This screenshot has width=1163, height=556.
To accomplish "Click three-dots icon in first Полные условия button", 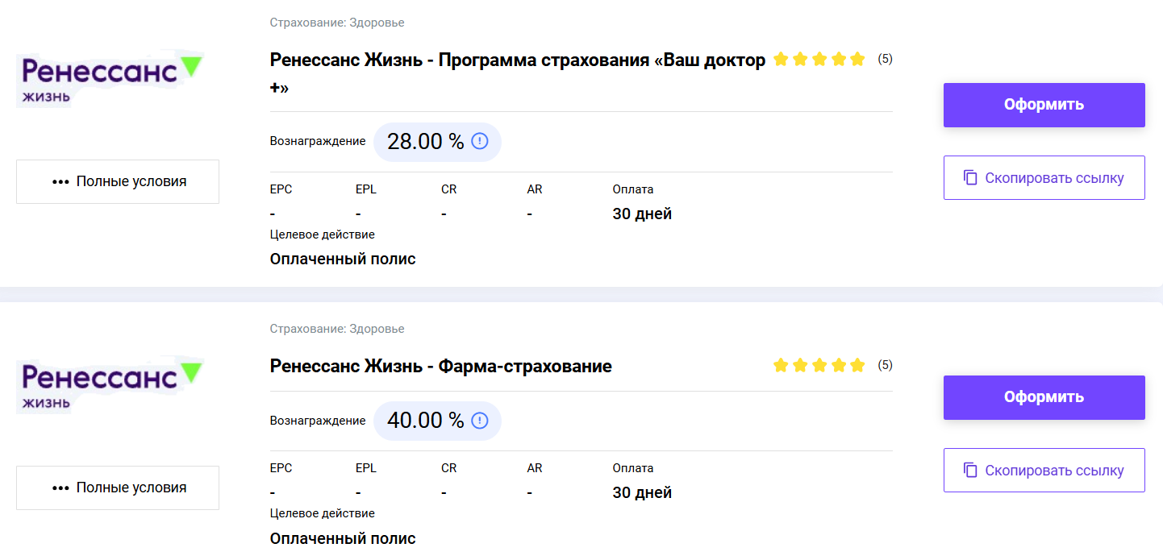I will 60,182.
